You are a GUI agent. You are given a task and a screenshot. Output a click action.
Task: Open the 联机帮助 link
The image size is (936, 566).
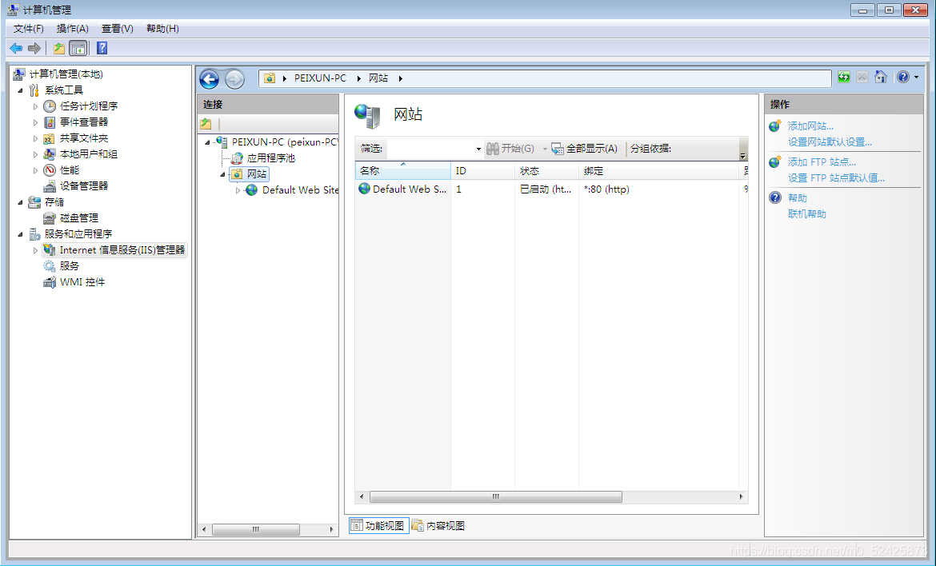coord(807,213)
